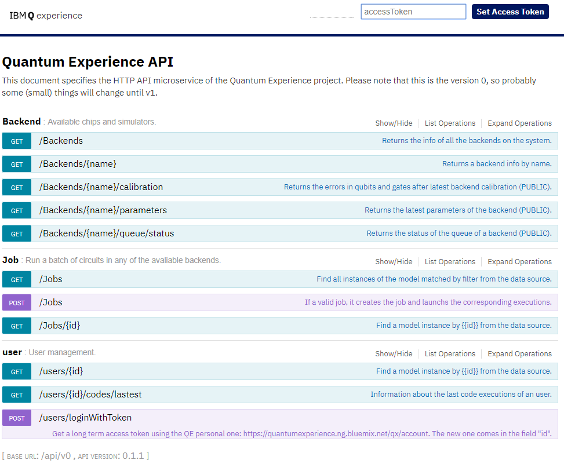Click List Operations for the Job section
The image size is (564, 471).
(x=450, y=261)
